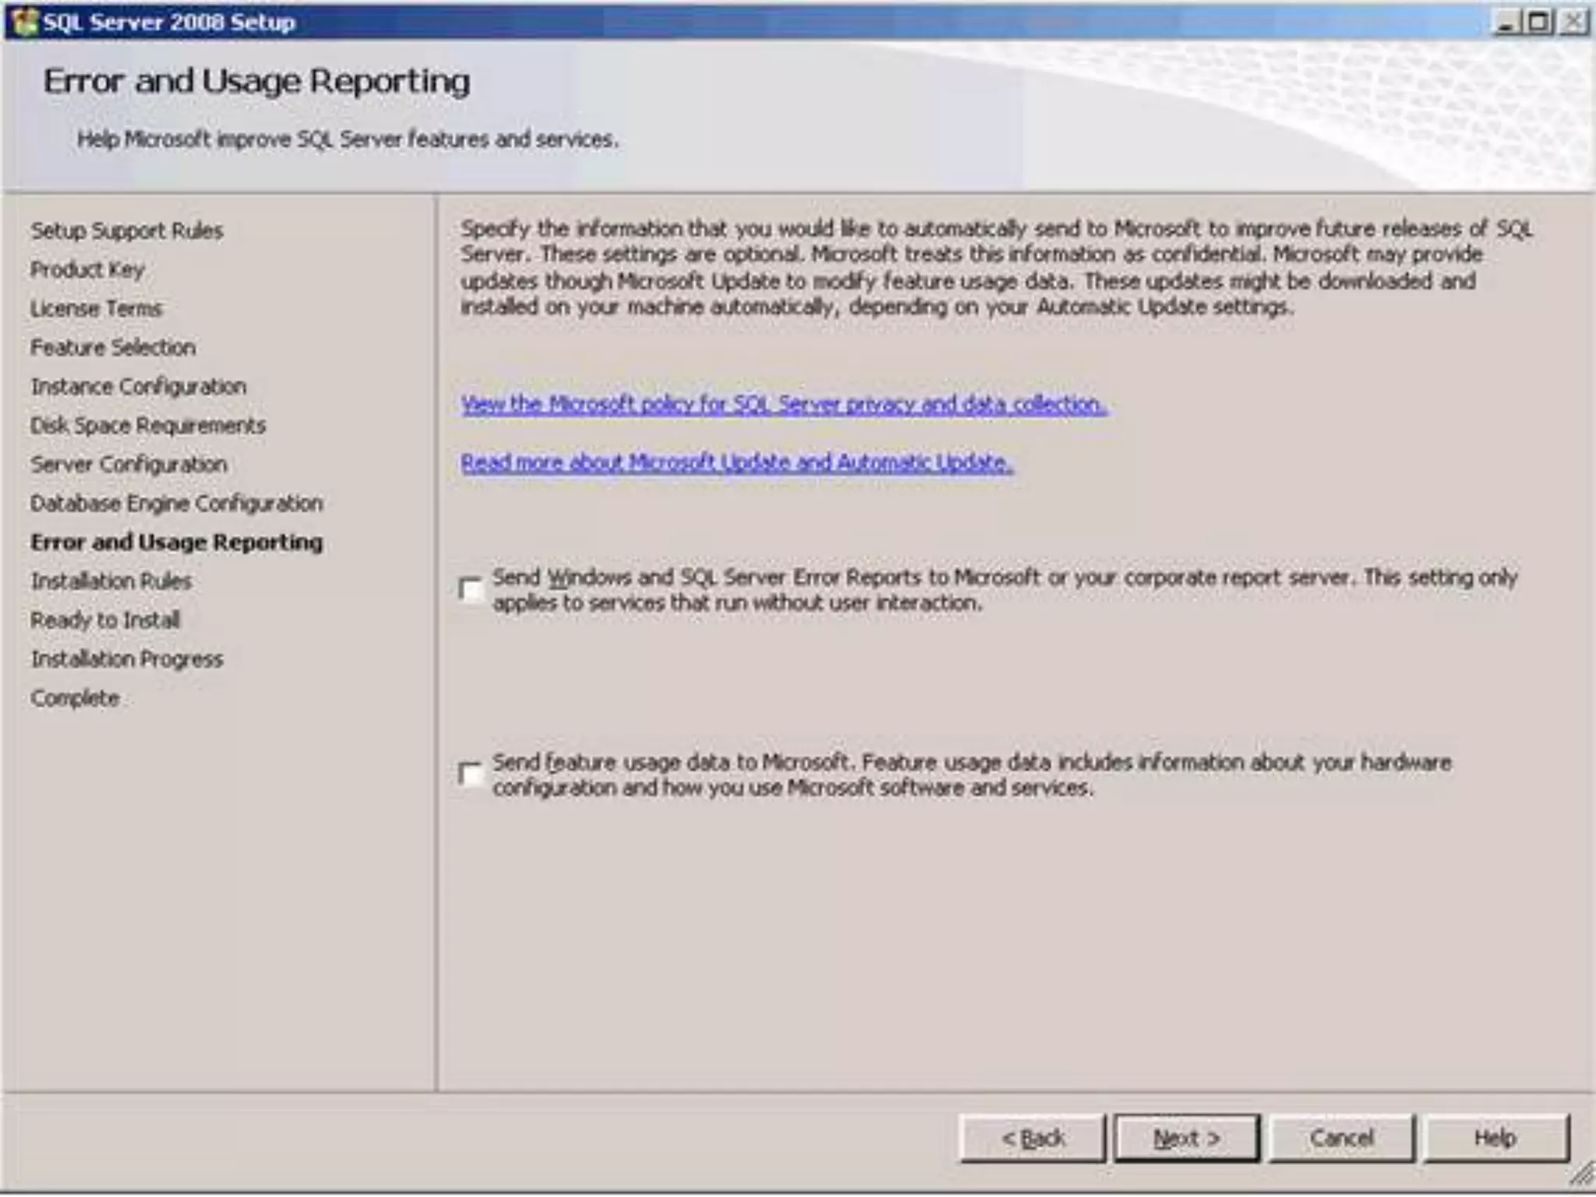1596x1197 pixels.
Task: Select Setup Support Rules step
Action: click(x=127, y=231)
